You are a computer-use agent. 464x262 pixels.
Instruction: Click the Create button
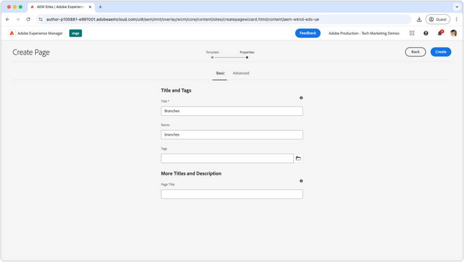point(440,52)
